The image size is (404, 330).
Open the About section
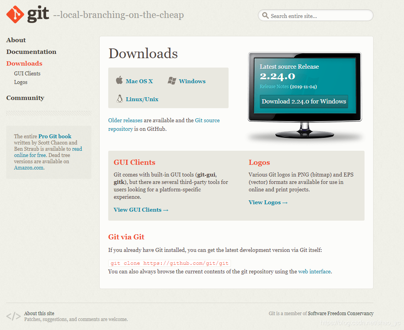[16, 40]
